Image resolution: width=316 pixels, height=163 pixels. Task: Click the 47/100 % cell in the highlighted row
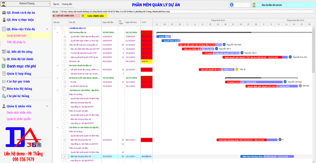click(146, 156)
